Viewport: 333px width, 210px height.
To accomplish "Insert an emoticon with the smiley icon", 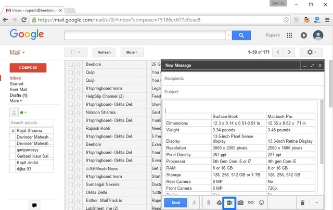I will pyautogui.click(x=261, y=202).
